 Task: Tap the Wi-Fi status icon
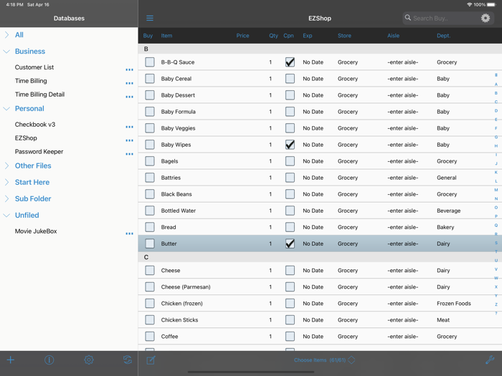(469, 5)
